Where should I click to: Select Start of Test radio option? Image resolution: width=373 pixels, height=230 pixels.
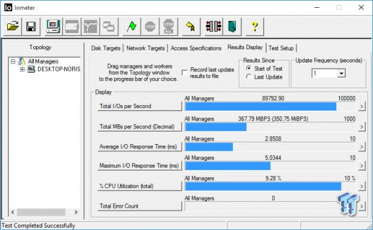[x=248, y=68]
